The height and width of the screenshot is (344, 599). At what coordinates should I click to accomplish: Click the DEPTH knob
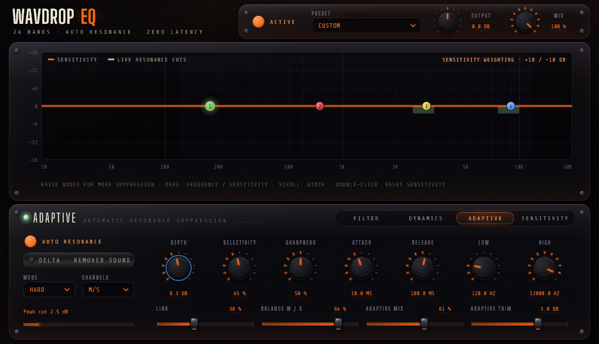(x=179, y=268)
